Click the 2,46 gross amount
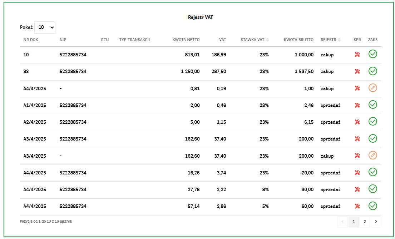Viewport: 395px width, 239px height. point(309,105)
